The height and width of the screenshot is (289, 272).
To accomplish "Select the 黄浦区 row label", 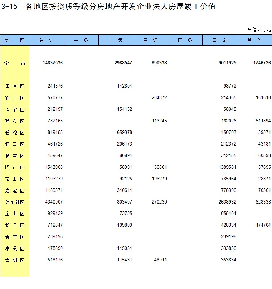I will point(14,86).
